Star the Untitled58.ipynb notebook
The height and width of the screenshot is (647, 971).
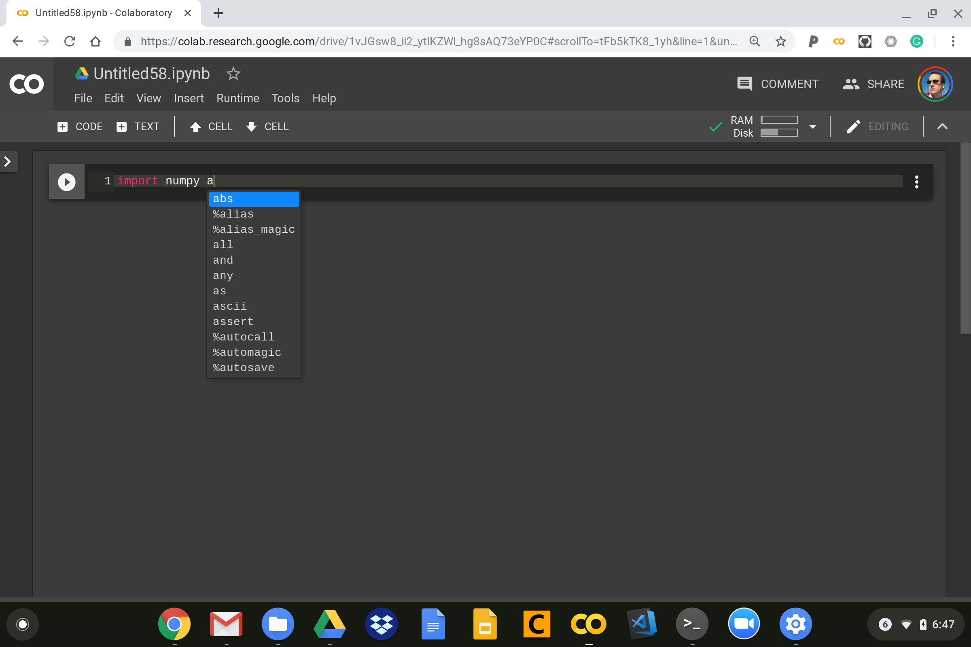233,74
